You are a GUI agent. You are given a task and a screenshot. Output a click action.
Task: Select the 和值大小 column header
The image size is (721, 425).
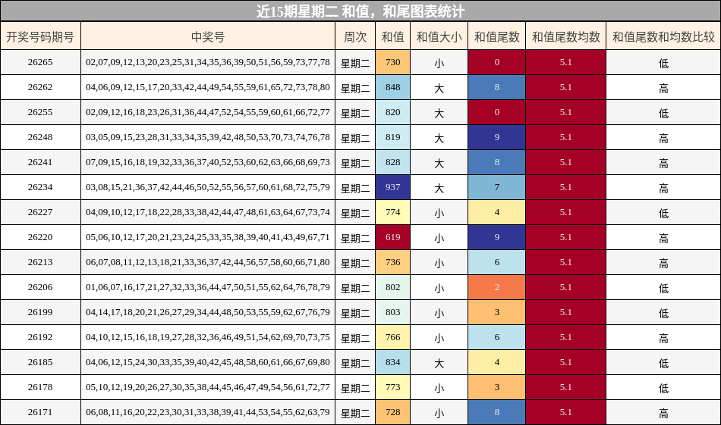439,36
